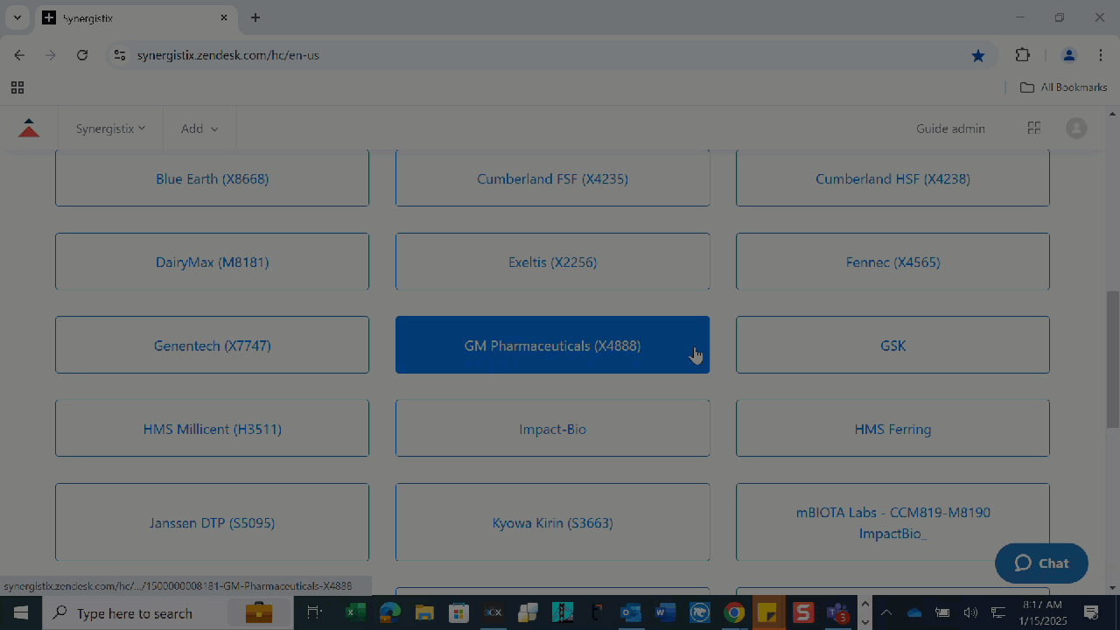Open the Chat widget
Viewport: 1120px width, 630px height.
[x=1041, y=563]
